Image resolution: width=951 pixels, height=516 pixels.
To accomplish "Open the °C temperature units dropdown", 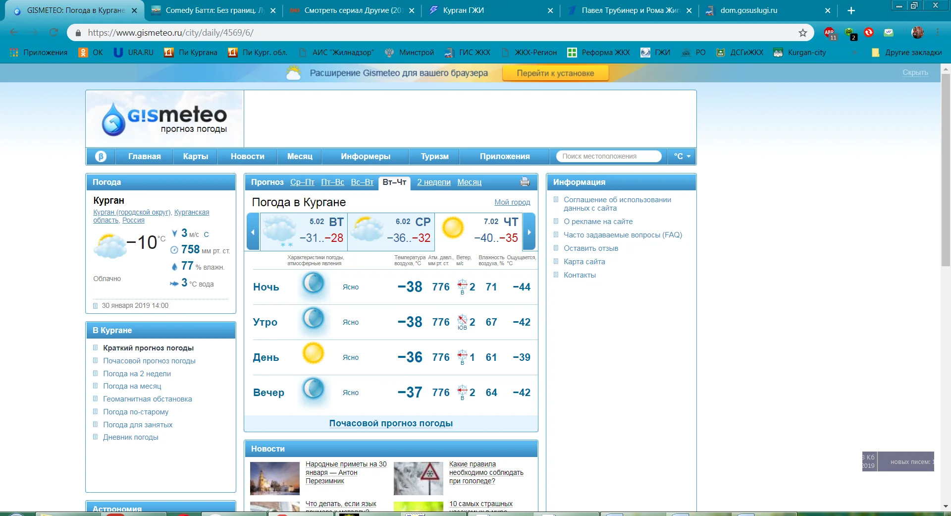I will point(682,156).
